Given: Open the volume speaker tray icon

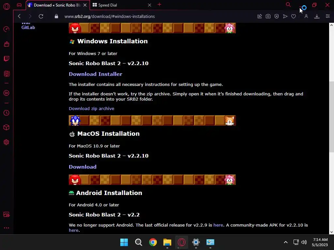Looking at the screenshot, I should coord(304,242).
